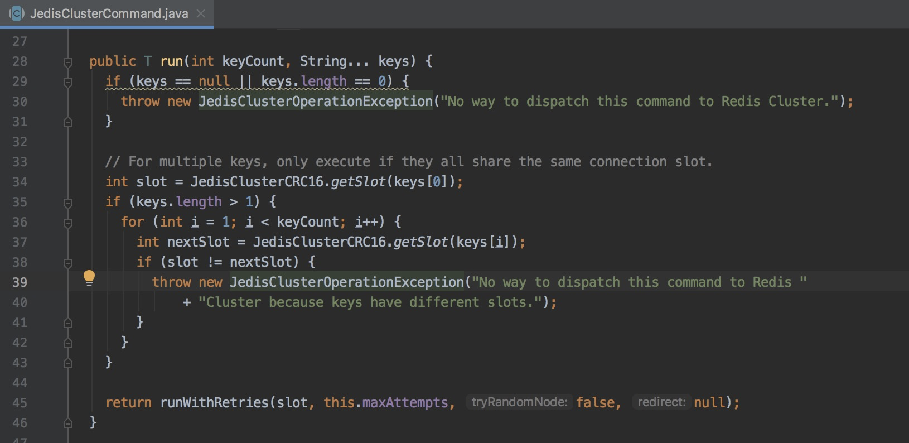Viewport: 909px width, 443px height.
Task: Click the null argument on line 45
Action: click(709, 402)
